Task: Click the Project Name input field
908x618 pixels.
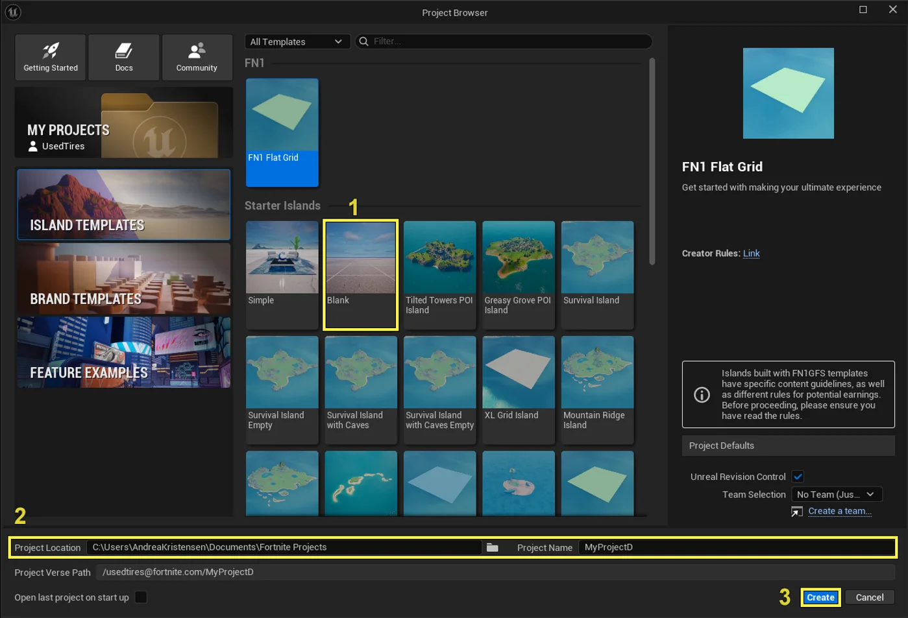Action: coord(737,547)
